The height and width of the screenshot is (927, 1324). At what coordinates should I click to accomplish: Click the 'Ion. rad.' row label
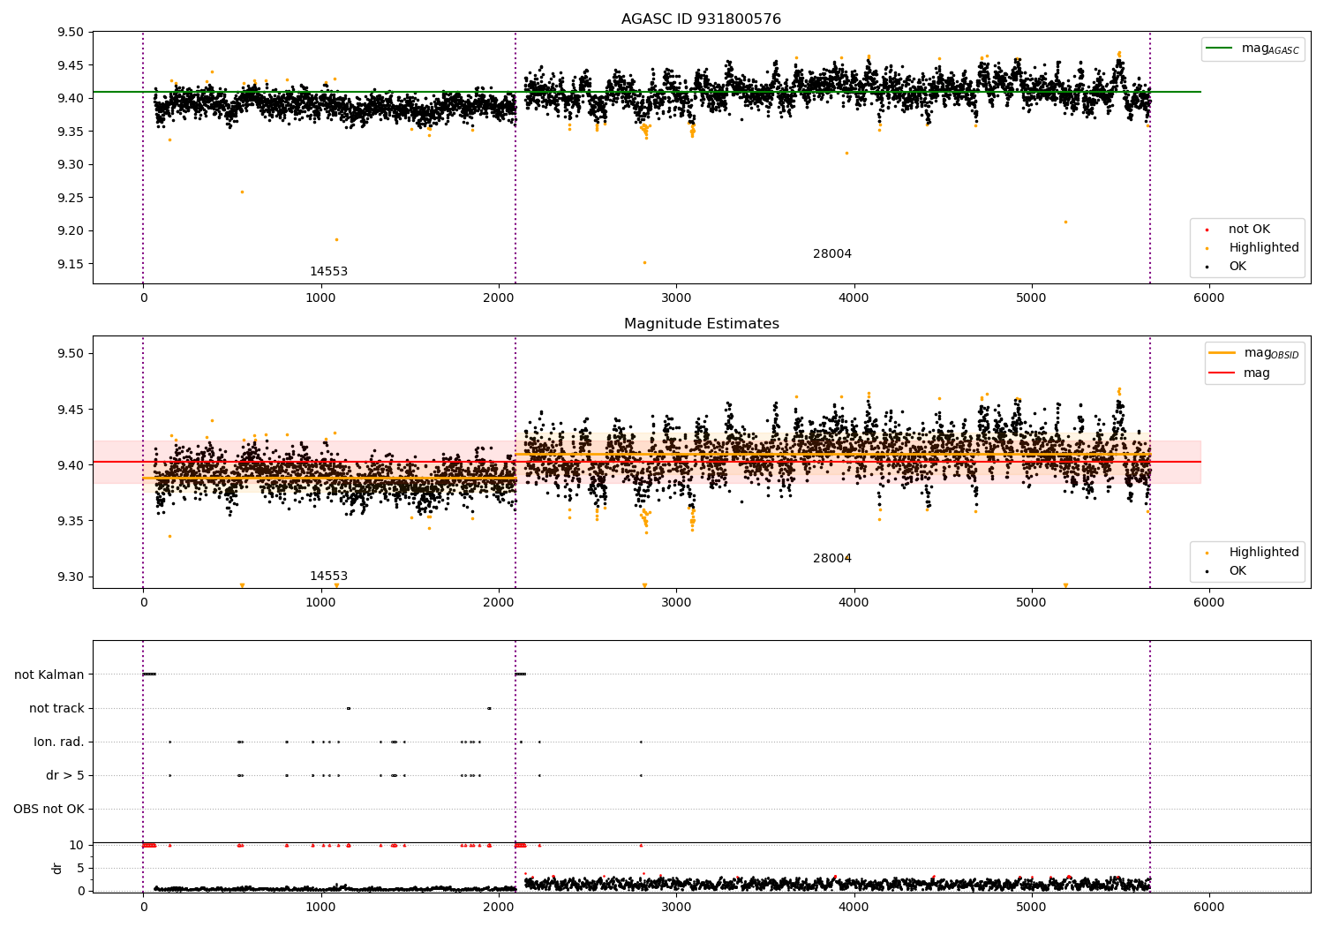pos(59,742)
